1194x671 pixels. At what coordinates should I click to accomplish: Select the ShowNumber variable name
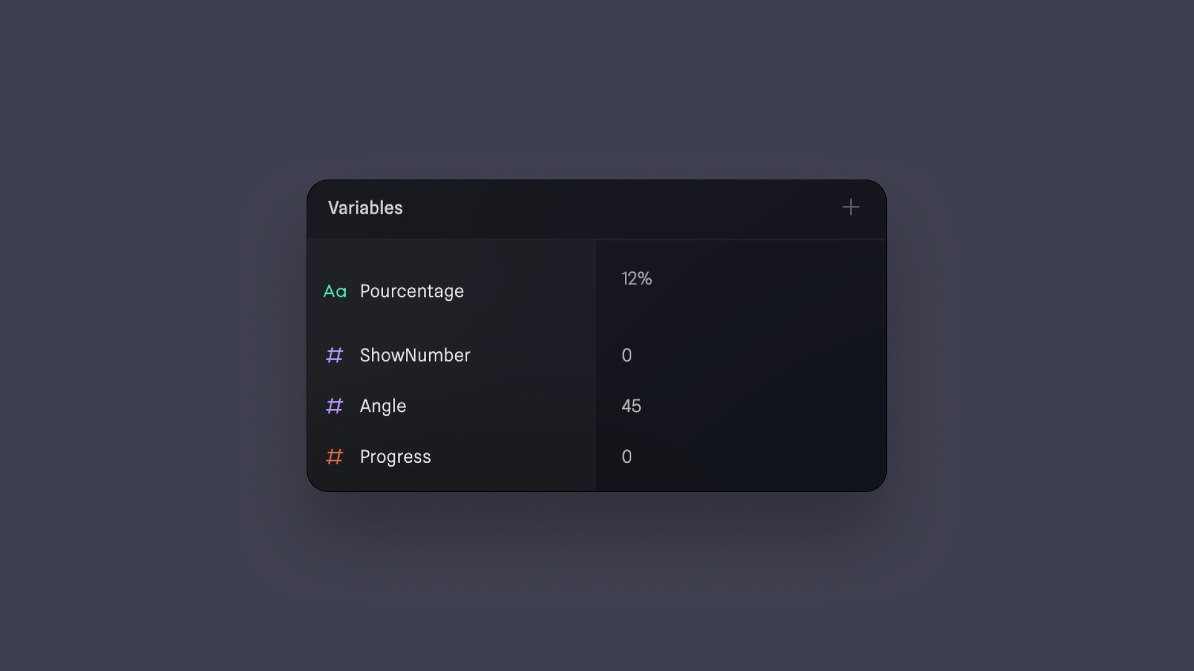(x=415, y=355)
